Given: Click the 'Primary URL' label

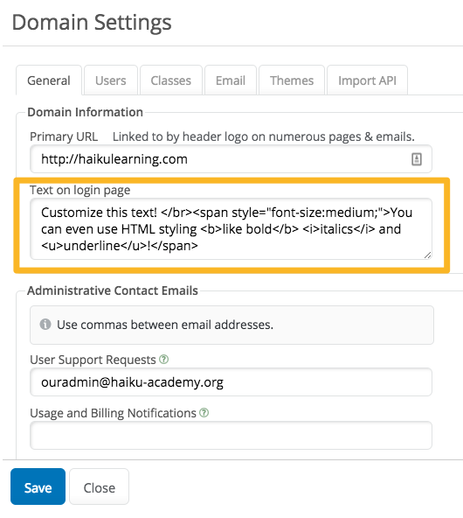Looking at the screenshot, I should coord(64,136).
